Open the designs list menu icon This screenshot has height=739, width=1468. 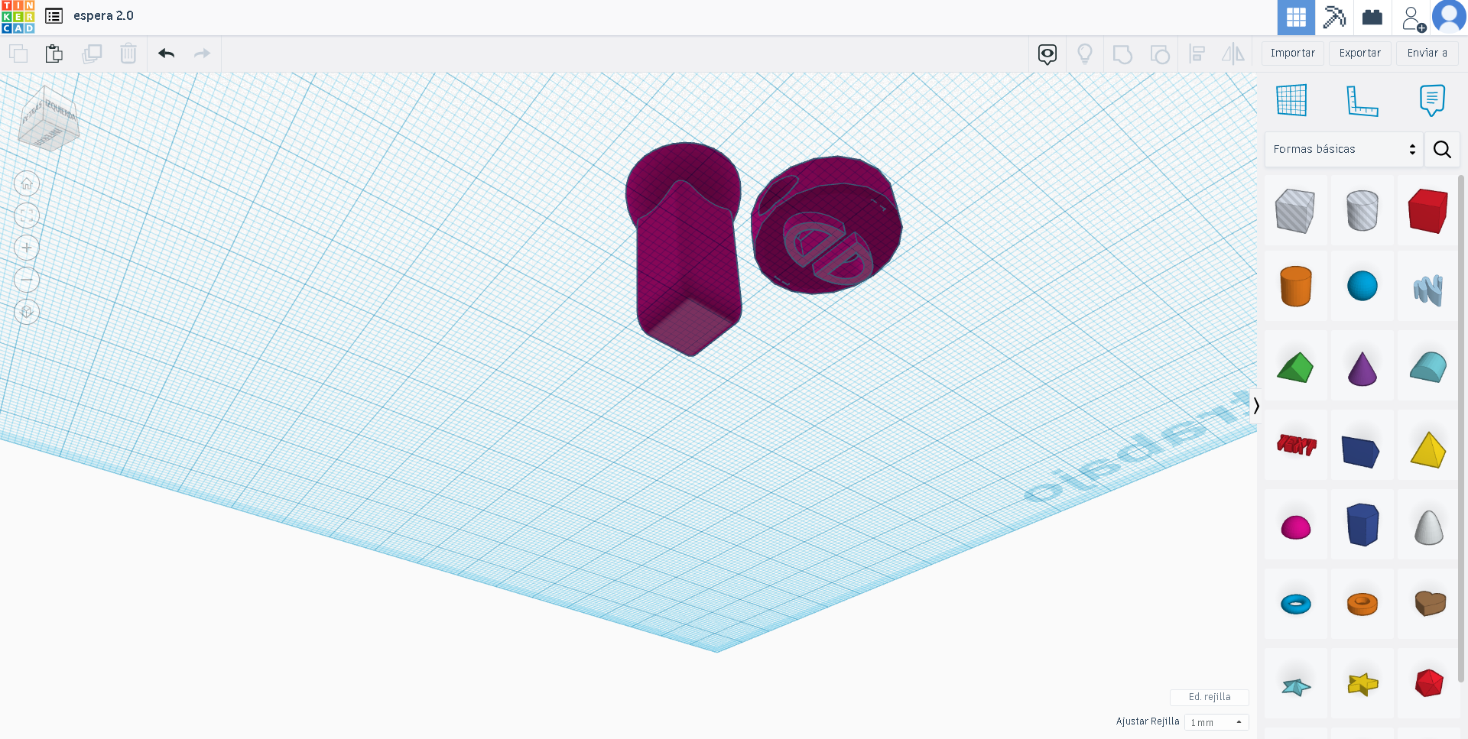click(54, 16)
